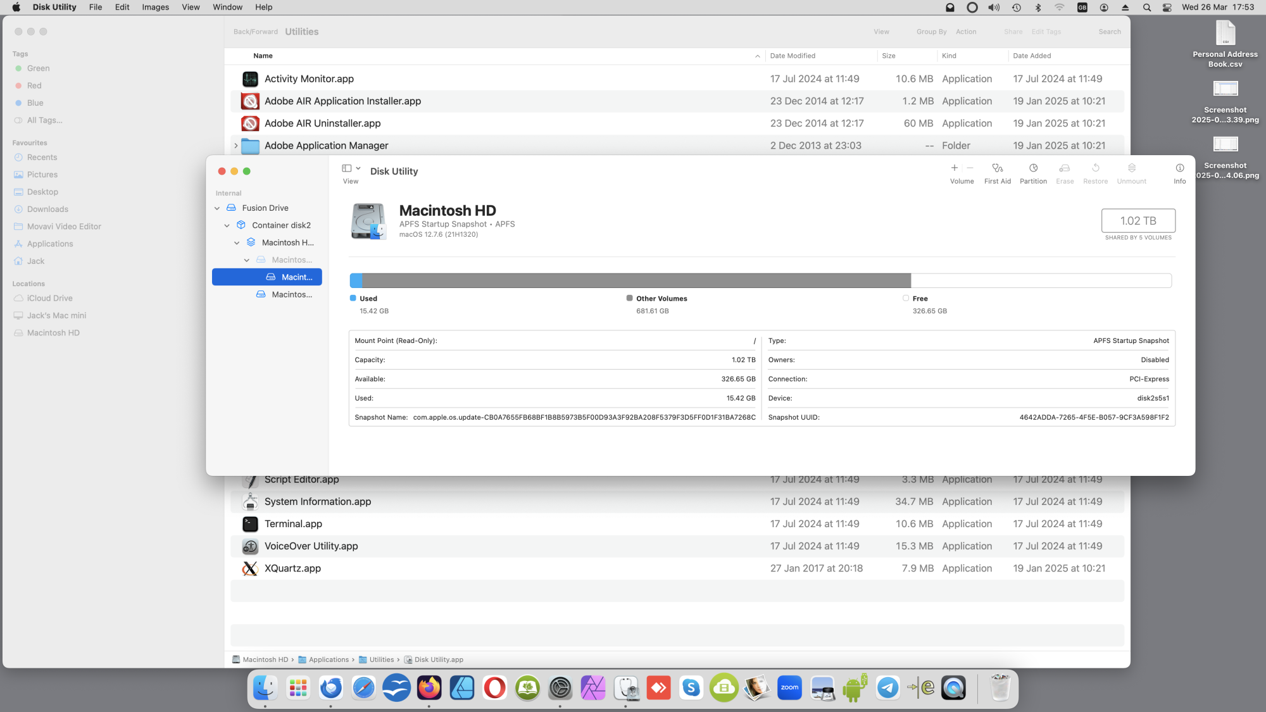Open the Edit menu

coord(122,7)
